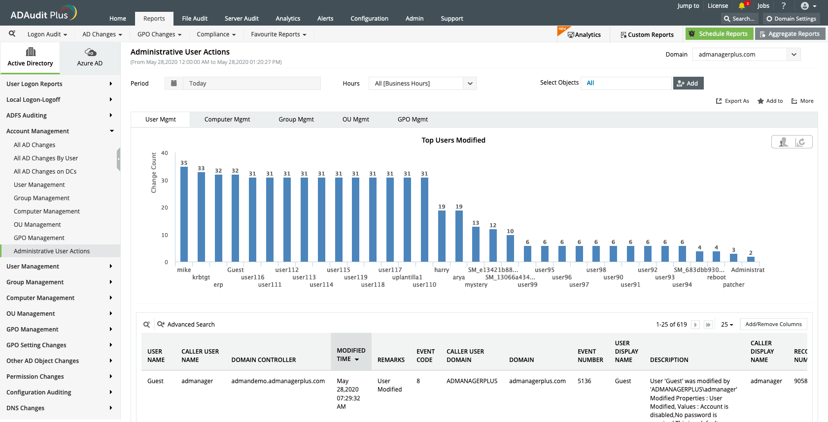
Task: Click the users view icon above chart
Action: [x=783, y=142]
